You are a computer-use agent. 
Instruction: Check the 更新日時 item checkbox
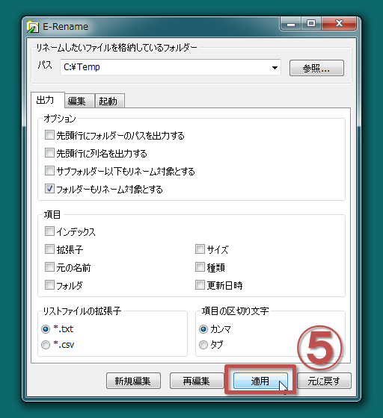(x=200, y=285)
